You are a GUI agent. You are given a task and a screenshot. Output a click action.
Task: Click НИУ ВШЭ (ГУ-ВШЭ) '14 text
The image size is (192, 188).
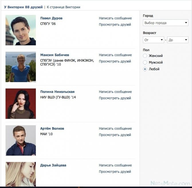tap(58, 97)
